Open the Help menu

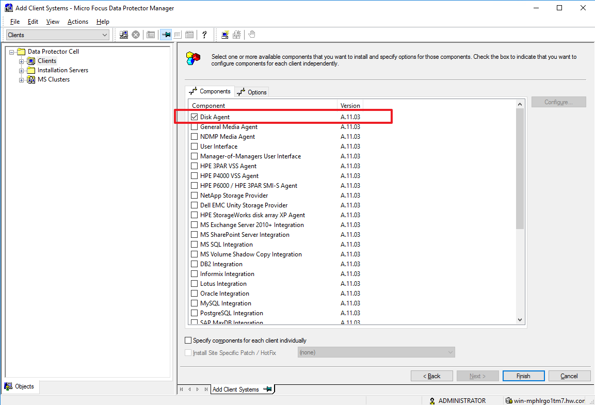click(x=103, y=22)
